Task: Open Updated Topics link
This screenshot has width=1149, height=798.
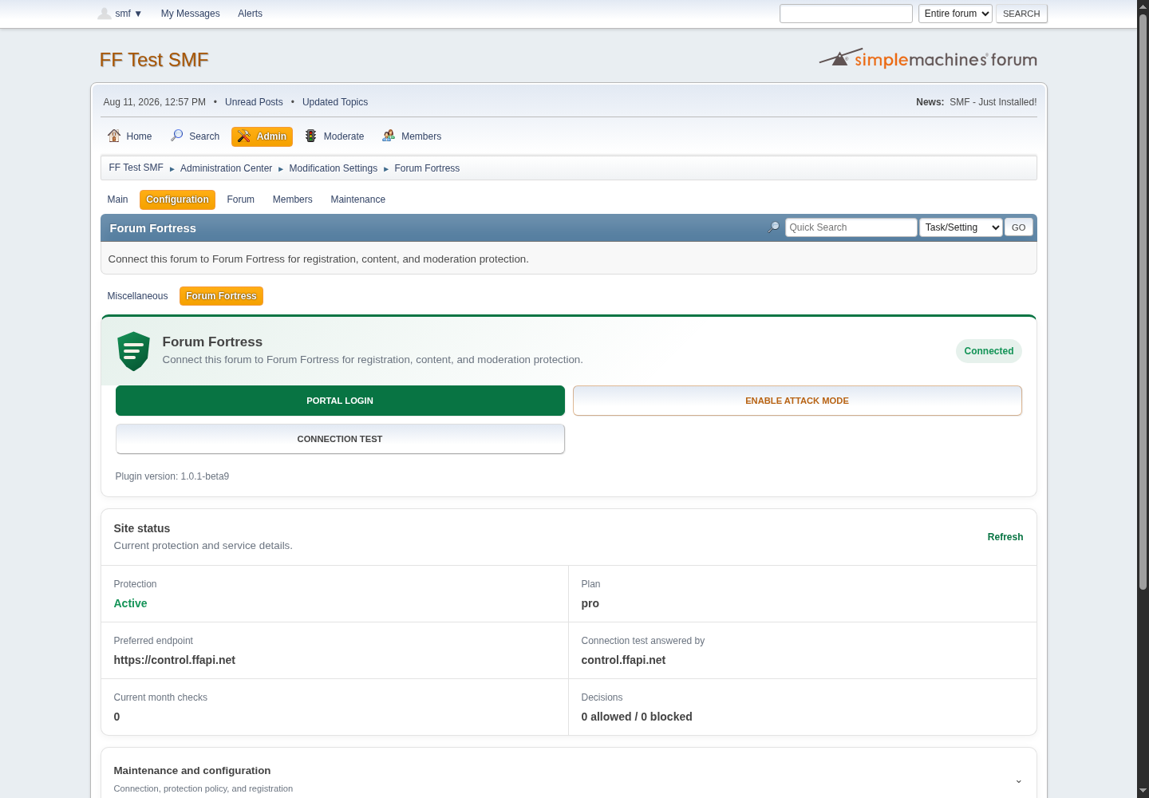Action: (x=335, y=102)
